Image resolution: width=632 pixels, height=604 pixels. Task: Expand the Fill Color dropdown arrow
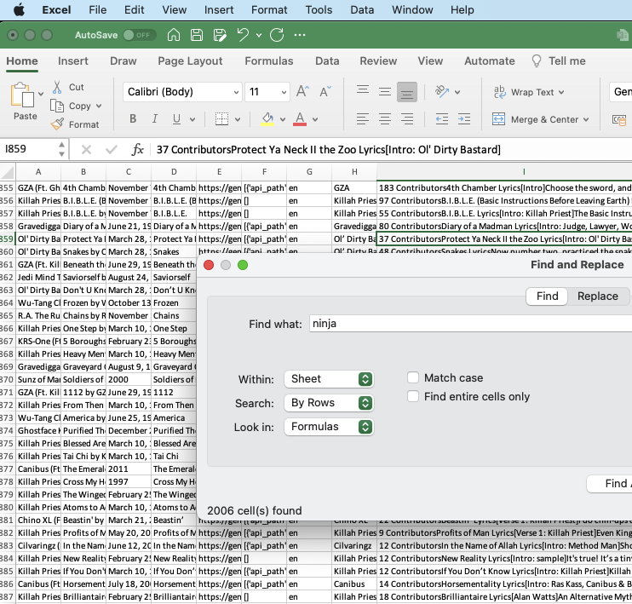(x=283, y=119)
